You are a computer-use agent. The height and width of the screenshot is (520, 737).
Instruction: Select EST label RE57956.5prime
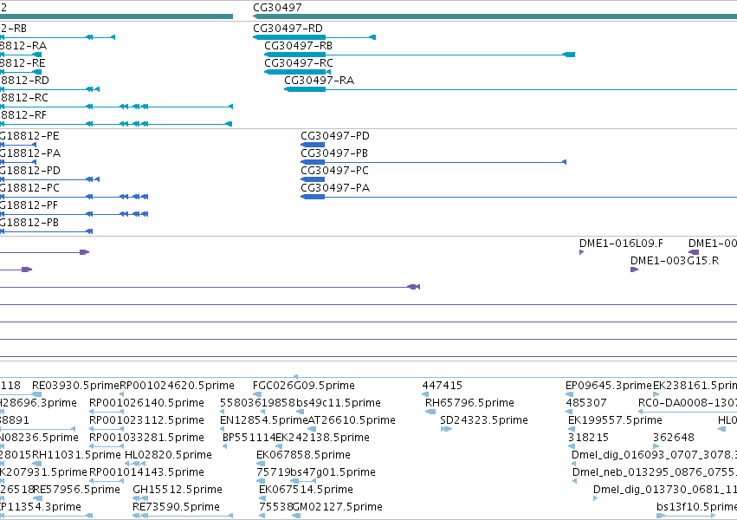[x=76, y=490]
